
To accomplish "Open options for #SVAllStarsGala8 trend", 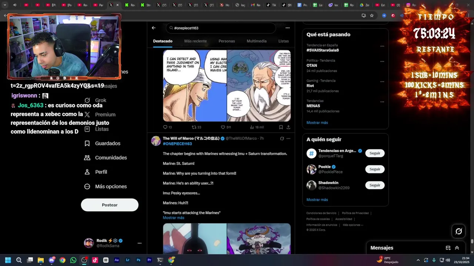I will 382,46.
